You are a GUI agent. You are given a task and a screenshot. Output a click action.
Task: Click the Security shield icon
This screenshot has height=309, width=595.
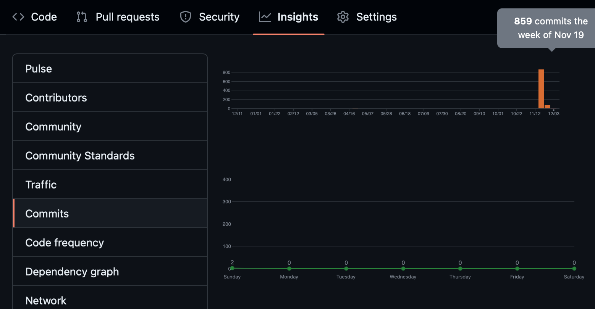click(185, 17)
